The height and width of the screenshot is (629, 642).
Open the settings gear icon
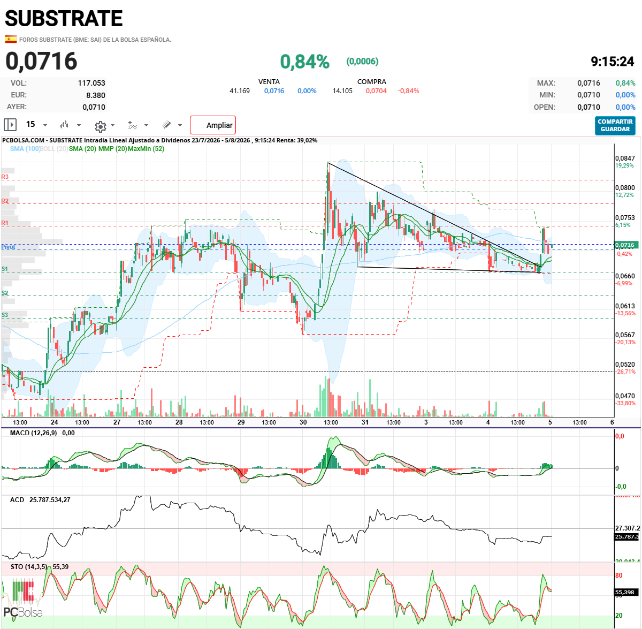point(100,126)
